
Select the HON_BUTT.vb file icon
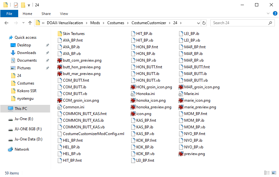tap(133, 80)
